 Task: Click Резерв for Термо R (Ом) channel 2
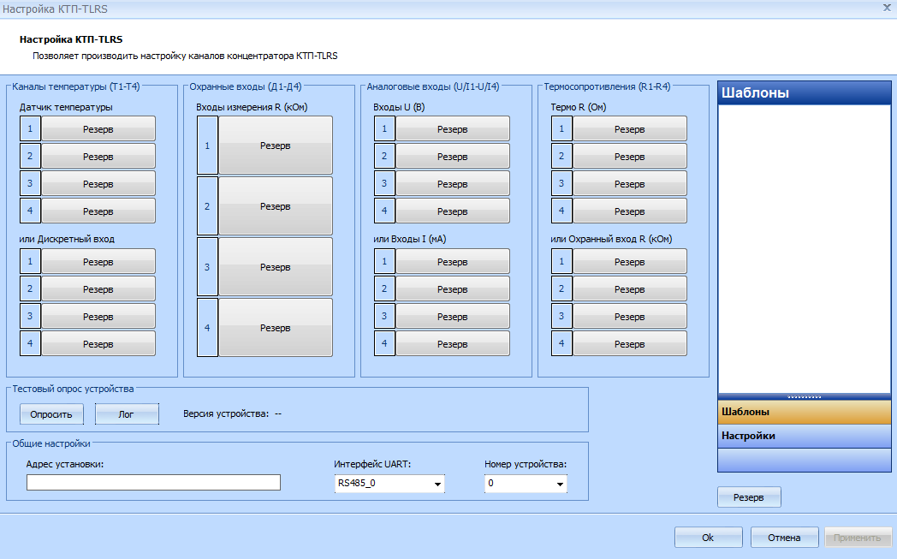pos(630,156)
